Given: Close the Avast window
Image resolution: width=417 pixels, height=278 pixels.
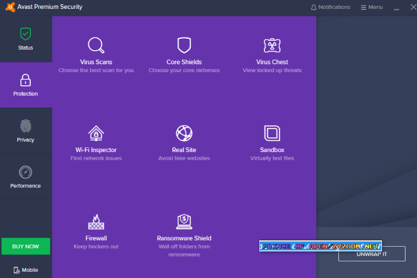Looking at the screenshot, I should (x=413, y=7).
